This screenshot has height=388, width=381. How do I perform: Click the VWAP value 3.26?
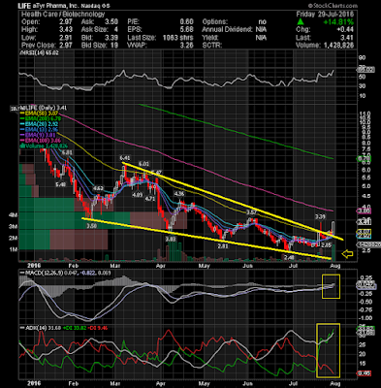pyautogui.click(x=187, y=46)
